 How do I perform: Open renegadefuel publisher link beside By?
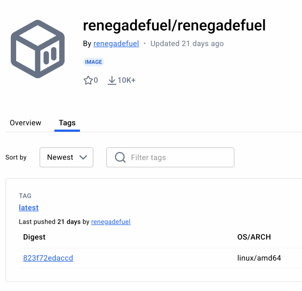(116, 44)
